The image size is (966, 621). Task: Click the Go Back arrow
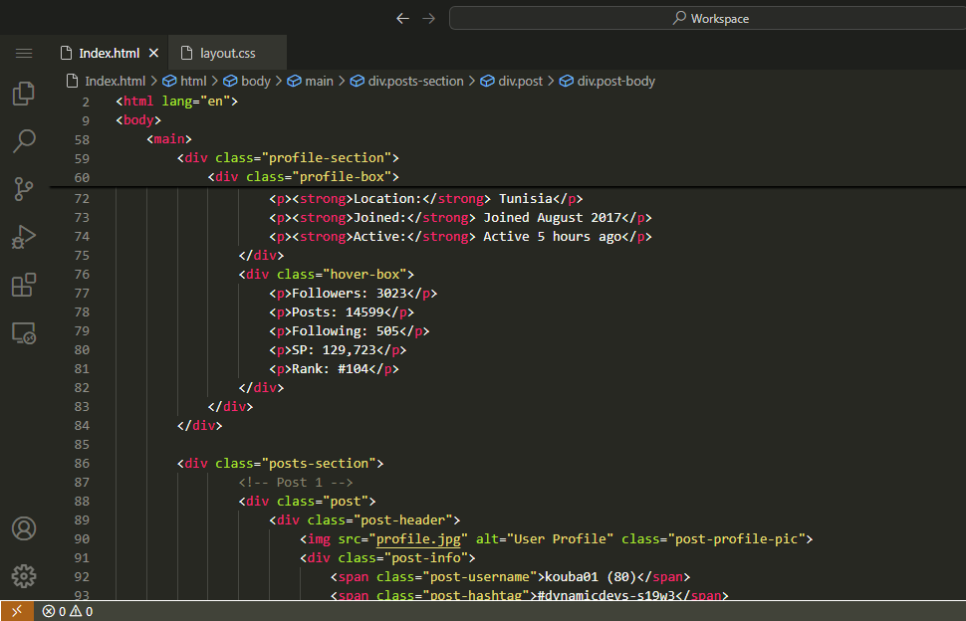[402, 18]
